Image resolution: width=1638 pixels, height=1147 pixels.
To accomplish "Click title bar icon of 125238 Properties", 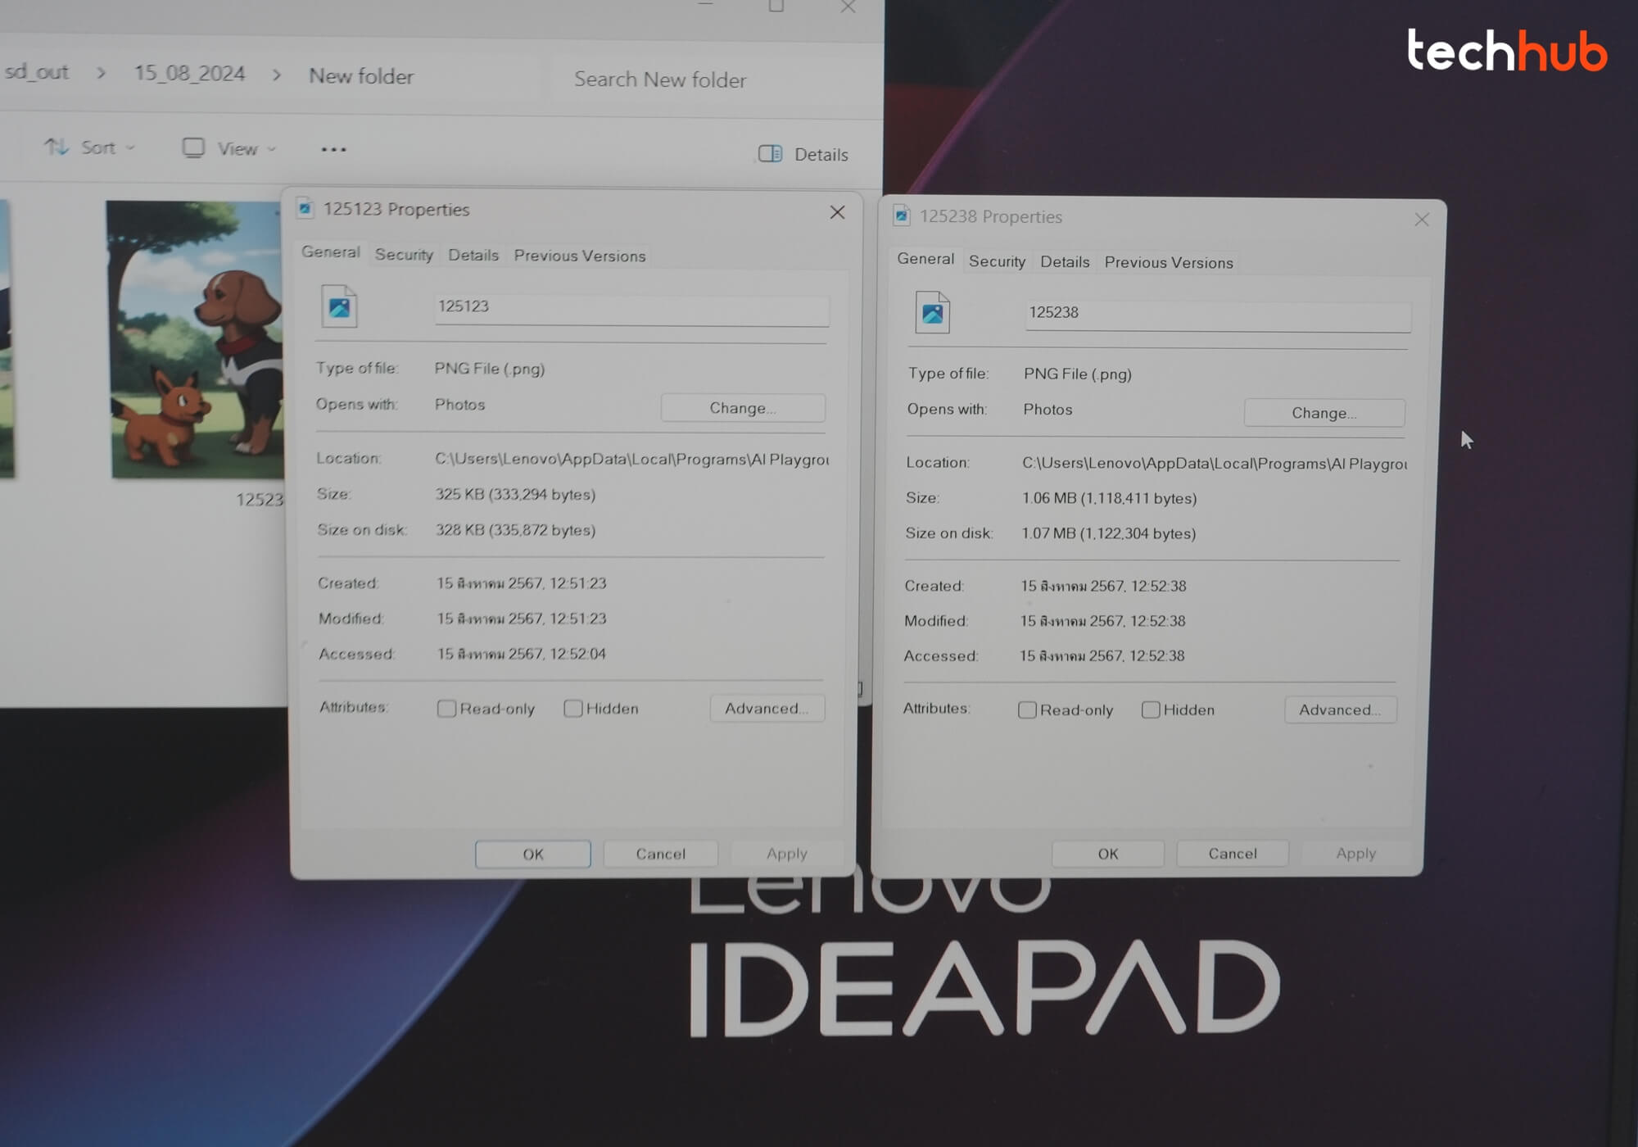I will point(901,215).
